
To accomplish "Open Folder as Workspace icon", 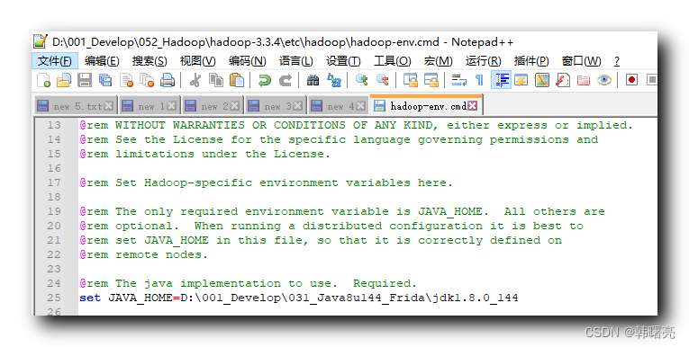I will click(x=584, y=80).
